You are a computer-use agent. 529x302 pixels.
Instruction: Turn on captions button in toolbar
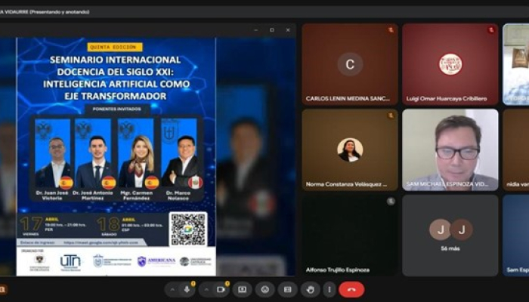287,289
